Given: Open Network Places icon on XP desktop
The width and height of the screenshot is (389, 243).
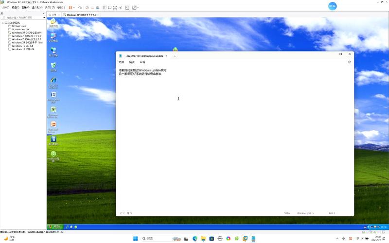Looking at the screenshot, I should point(53,52).
